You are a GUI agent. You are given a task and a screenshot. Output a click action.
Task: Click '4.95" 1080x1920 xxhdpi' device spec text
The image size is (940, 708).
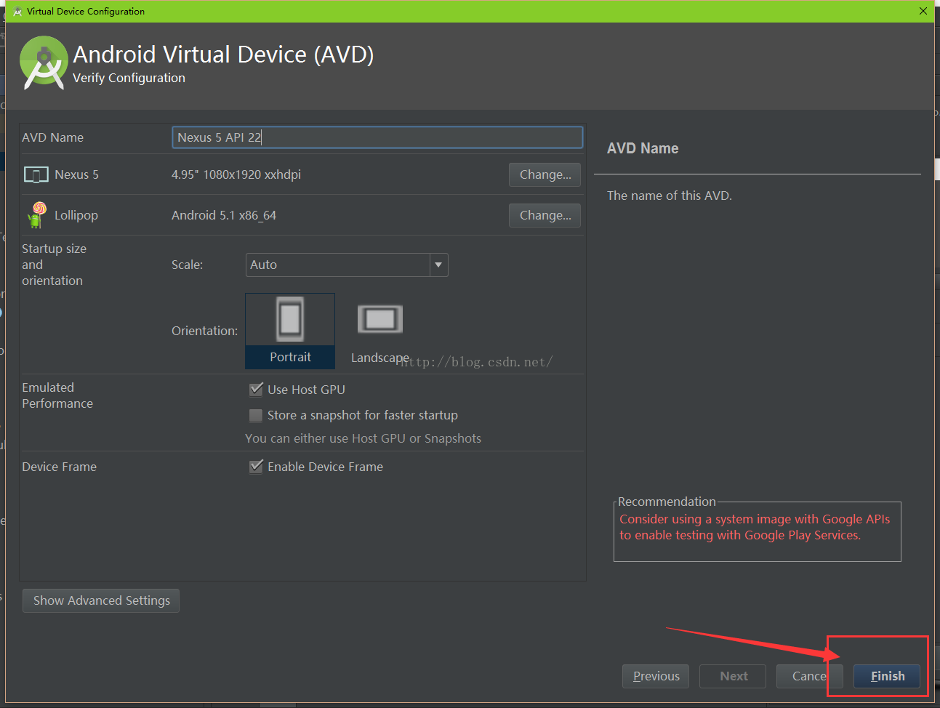tap(236, 174)
